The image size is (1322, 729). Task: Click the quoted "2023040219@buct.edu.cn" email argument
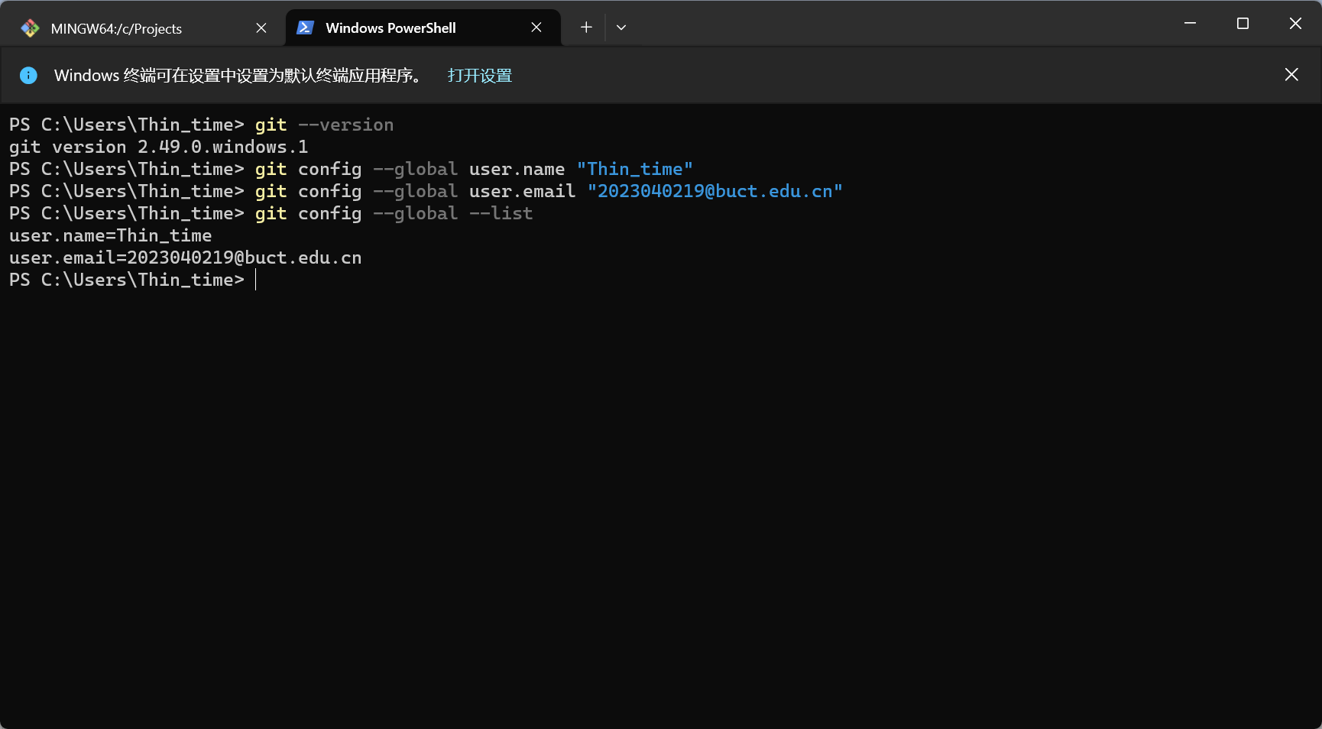pyautogui.click(x=714, y=191)
